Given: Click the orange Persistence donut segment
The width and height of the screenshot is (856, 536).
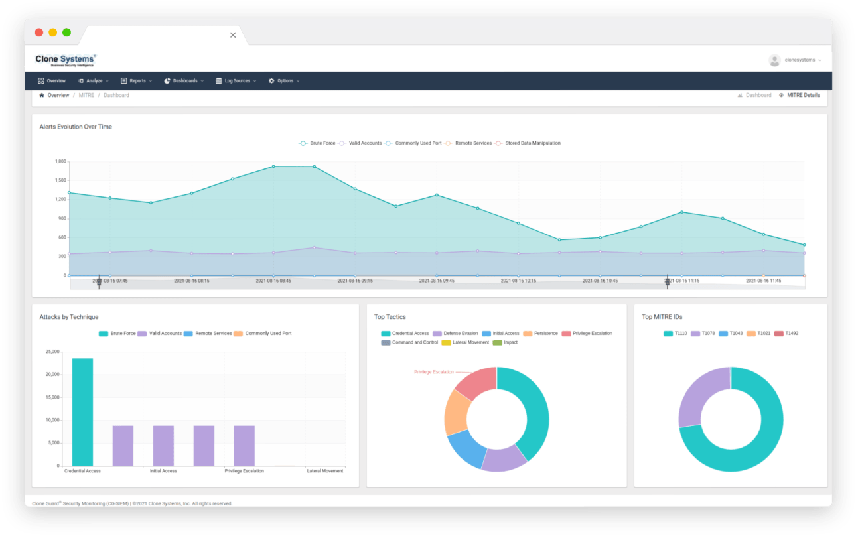Looking at the screenshot, I should 456,411.
